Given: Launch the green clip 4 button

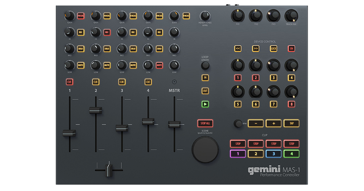Looking at the screenshot, I should click(x=292, y=154).
